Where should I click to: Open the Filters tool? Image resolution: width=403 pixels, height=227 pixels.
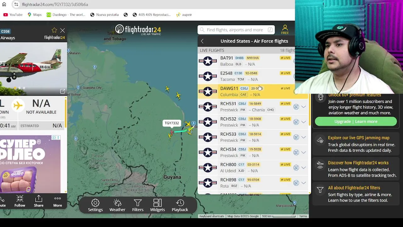pyautogui.click(x=138, y=205)
